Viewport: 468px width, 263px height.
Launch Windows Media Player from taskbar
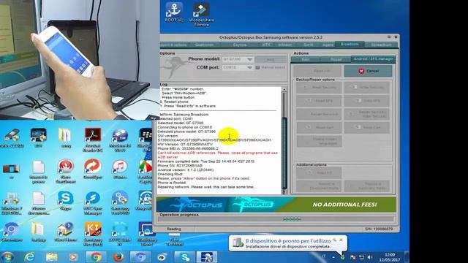point(73,256)
